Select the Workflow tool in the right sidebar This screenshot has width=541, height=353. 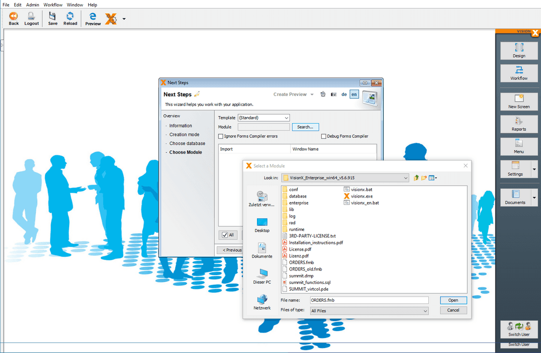click(x=519, y=73)
